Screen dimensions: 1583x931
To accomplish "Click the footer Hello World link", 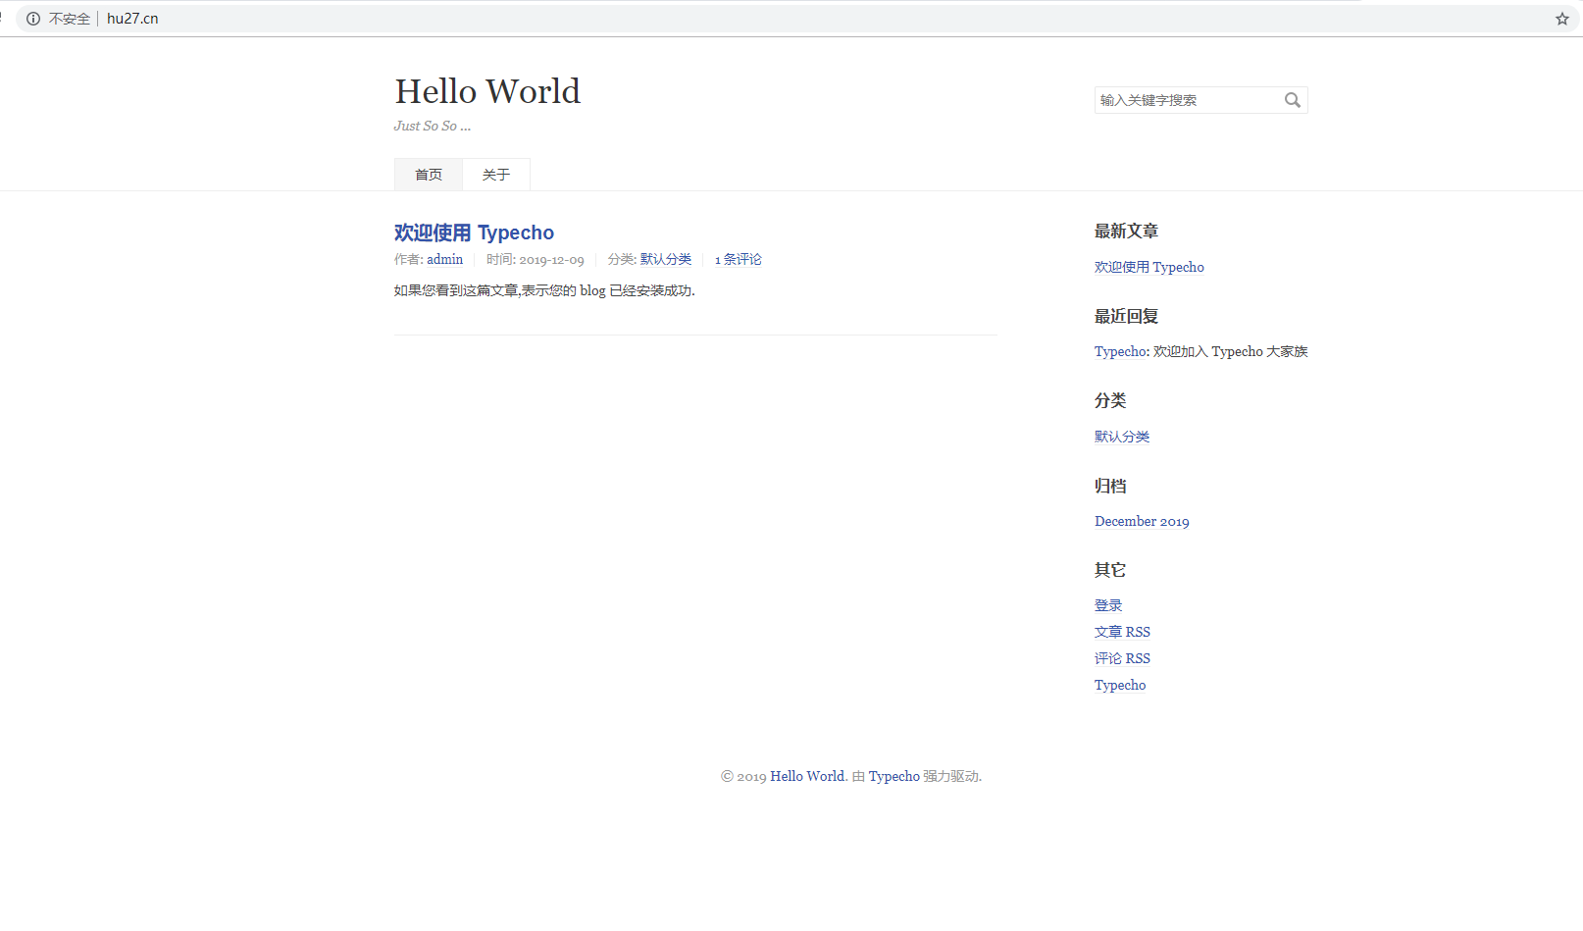I will tap(807, 776).
